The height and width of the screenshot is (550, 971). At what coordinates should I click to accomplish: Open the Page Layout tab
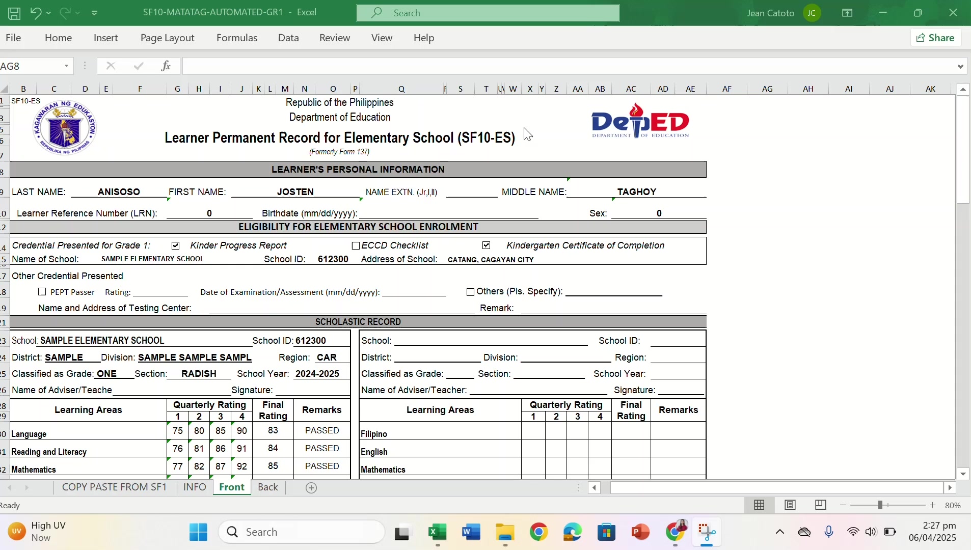168,38
